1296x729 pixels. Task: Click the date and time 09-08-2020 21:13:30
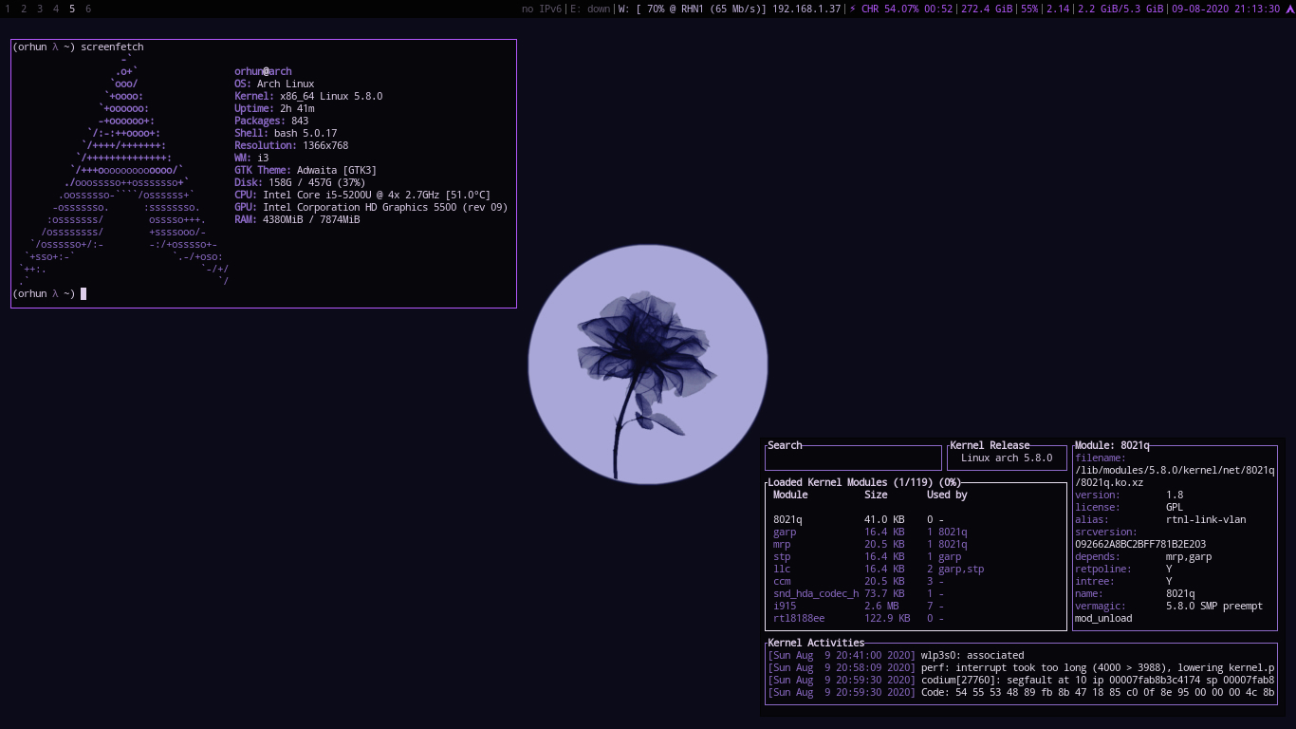coord(1226,9)
